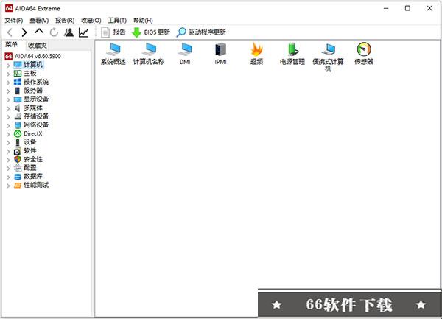Select the DirectX Xbox tree icon

click(x=18, y=133)
